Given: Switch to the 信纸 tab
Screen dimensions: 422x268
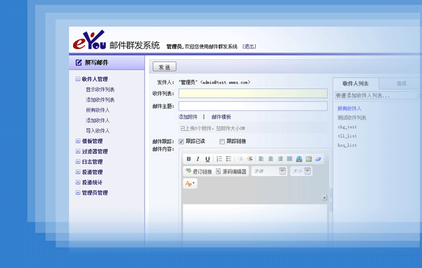Looking at the screenshot, I should pyautogui.click(x=401, y=83).
